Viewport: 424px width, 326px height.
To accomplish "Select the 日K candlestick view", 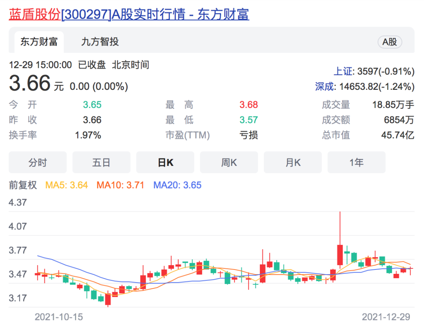I will 165,162.
